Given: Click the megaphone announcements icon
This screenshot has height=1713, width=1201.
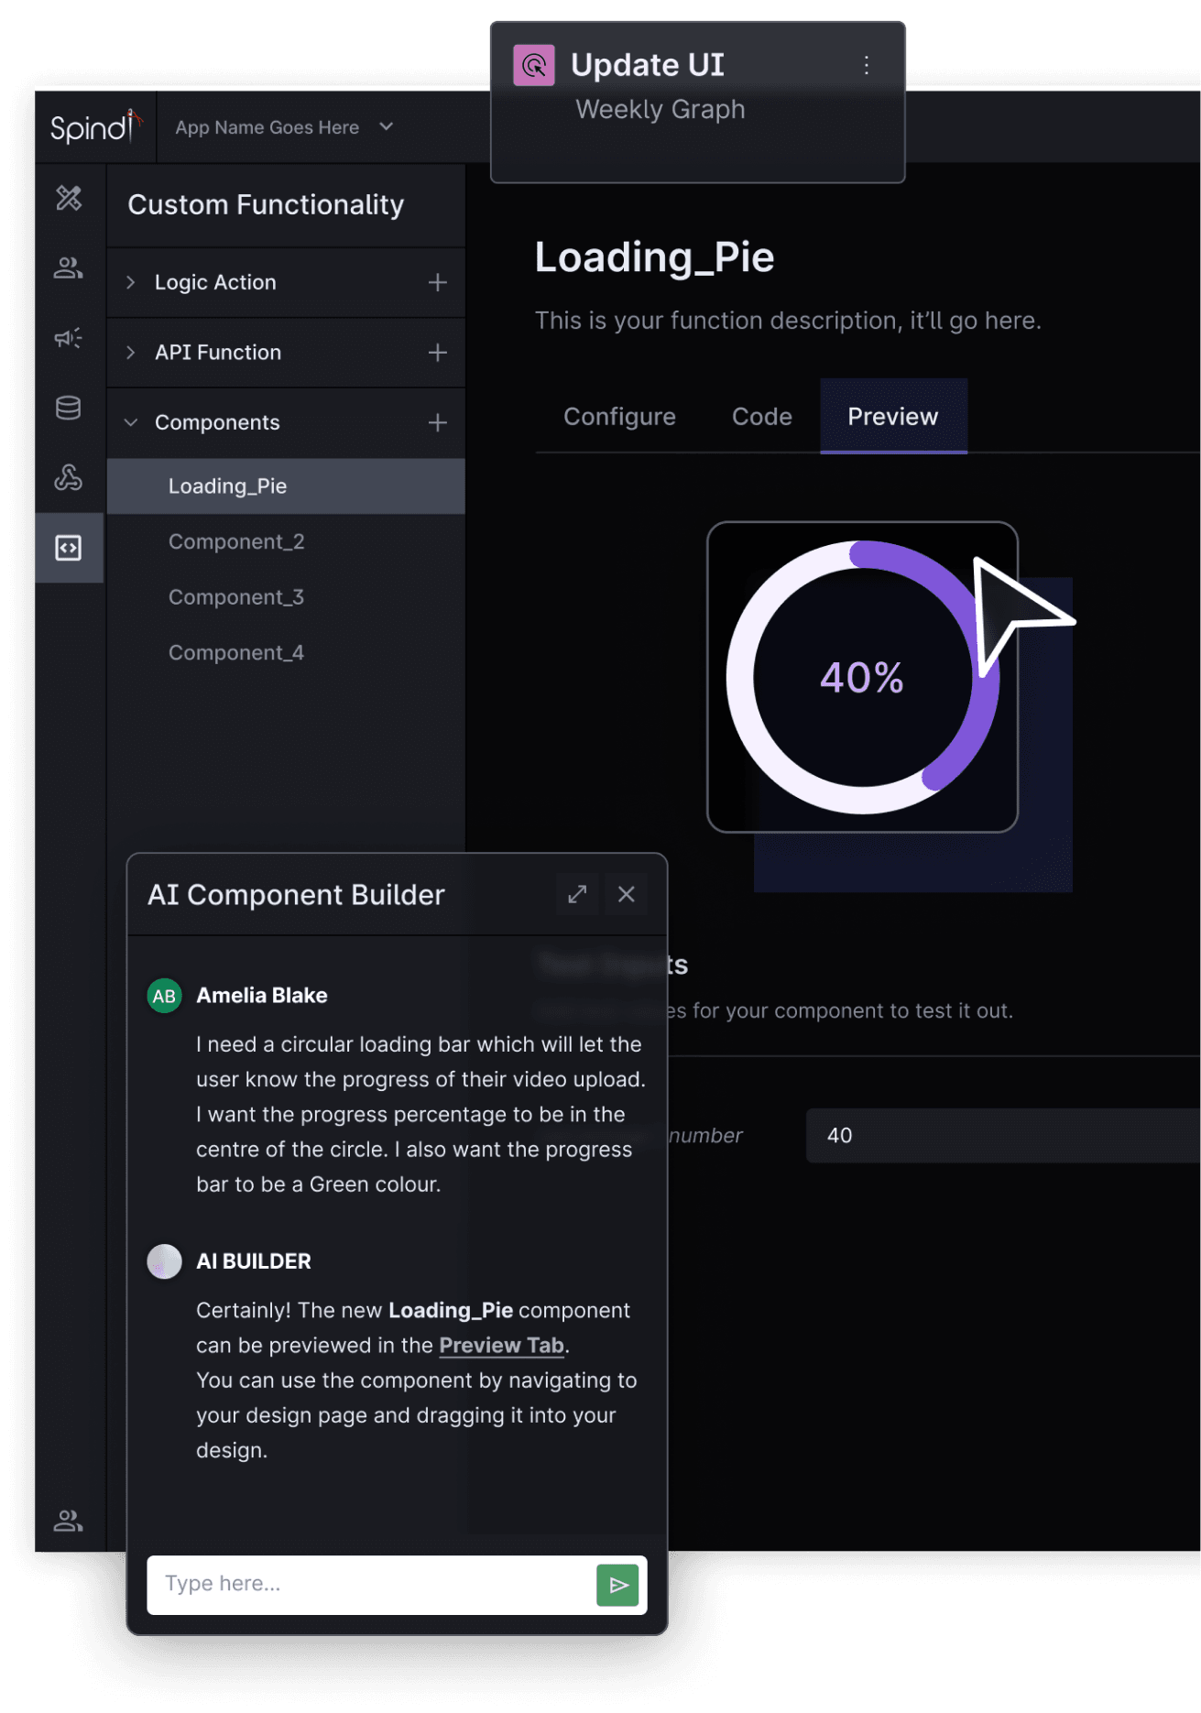Looking at the screenshot, I should click(69, 339).
